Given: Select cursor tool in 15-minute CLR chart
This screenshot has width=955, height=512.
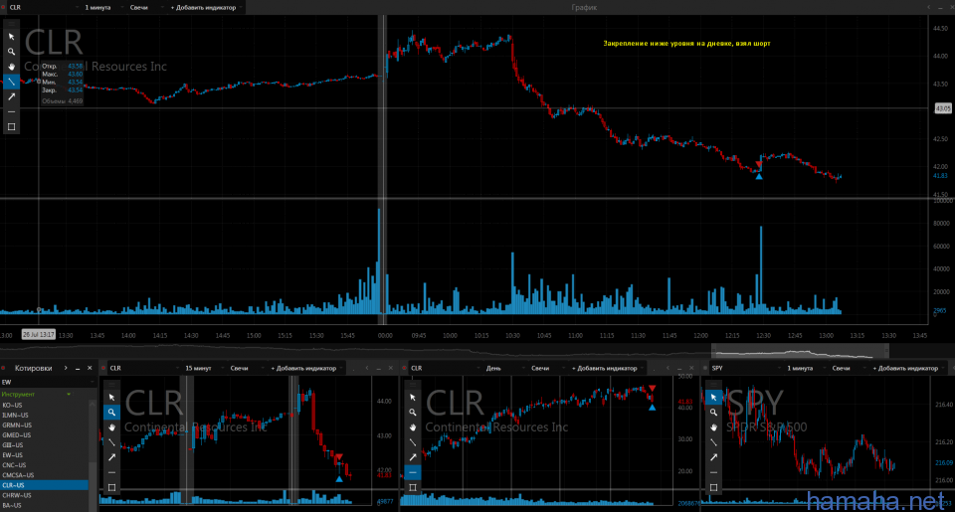Looking at the screenshot, I should point(111,397).
